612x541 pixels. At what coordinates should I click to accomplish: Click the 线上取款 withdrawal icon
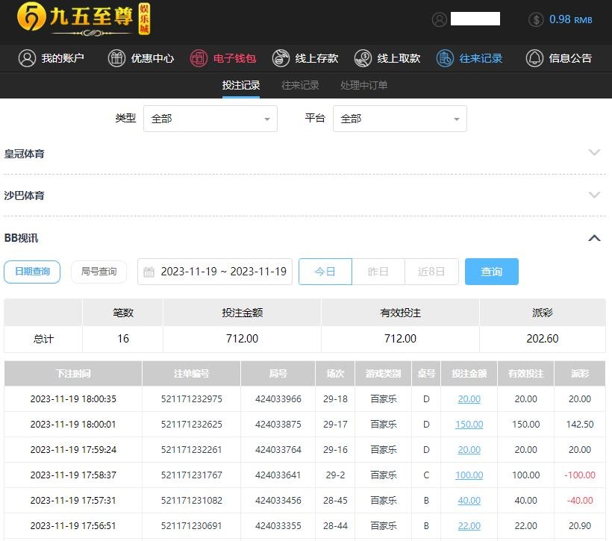[363, 58]
